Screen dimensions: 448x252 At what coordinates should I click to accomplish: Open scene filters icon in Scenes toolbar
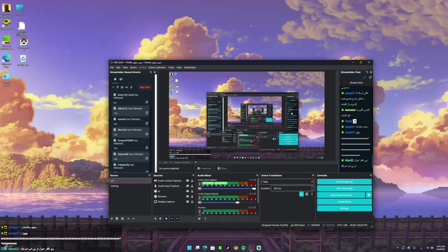[x=122, y=218]
